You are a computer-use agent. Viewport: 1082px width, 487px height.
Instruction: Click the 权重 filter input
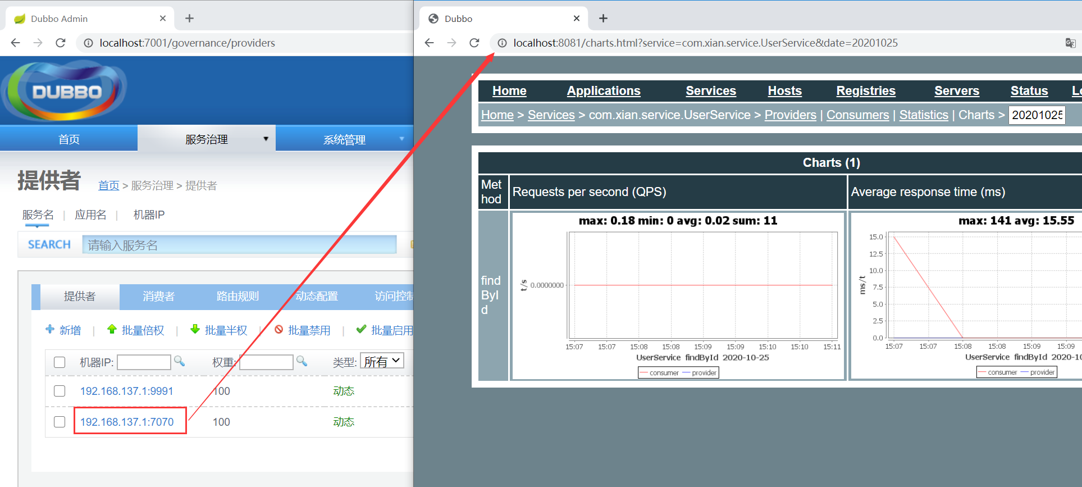click(266, 362)
